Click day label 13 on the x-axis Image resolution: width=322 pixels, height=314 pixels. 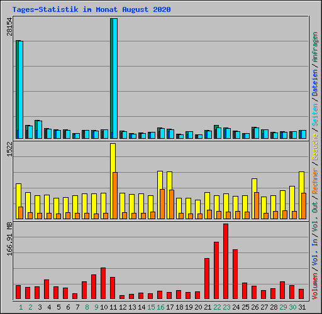click(132, 307)
